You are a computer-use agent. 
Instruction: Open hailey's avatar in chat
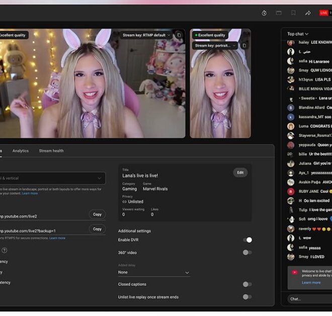(291, 42)
